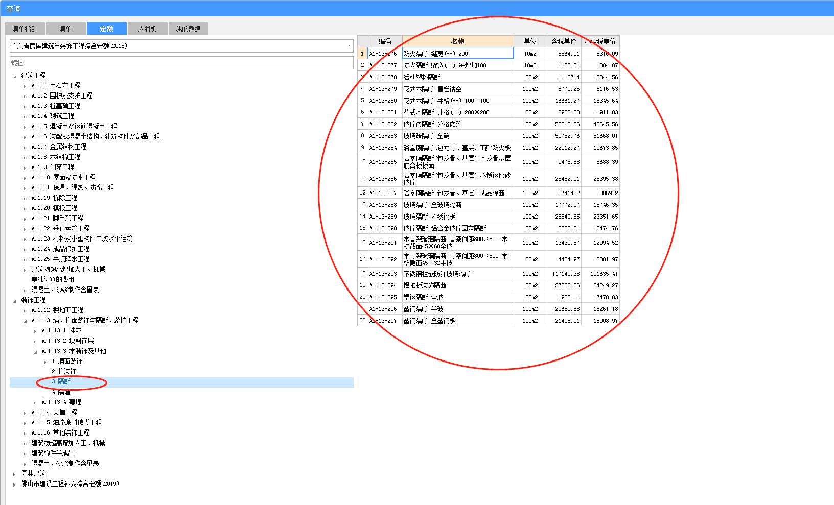Select 玻璃砖隔断 分格嵌缝 row name
This screenshot has height=505, width=834.
[458, 124]
